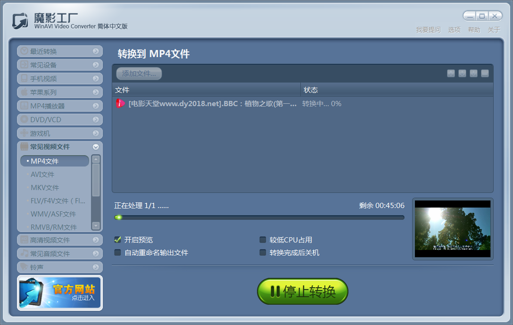Screen dimensions: 513x325
Task: Open the 官方网站 banner link
Action: pyautogui.click(x=60, y=292)
